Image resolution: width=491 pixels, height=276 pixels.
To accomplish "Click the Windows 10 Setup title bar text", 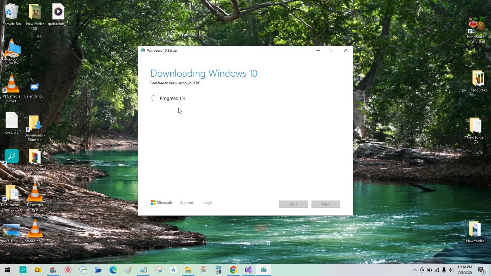I will coord(161,51).
